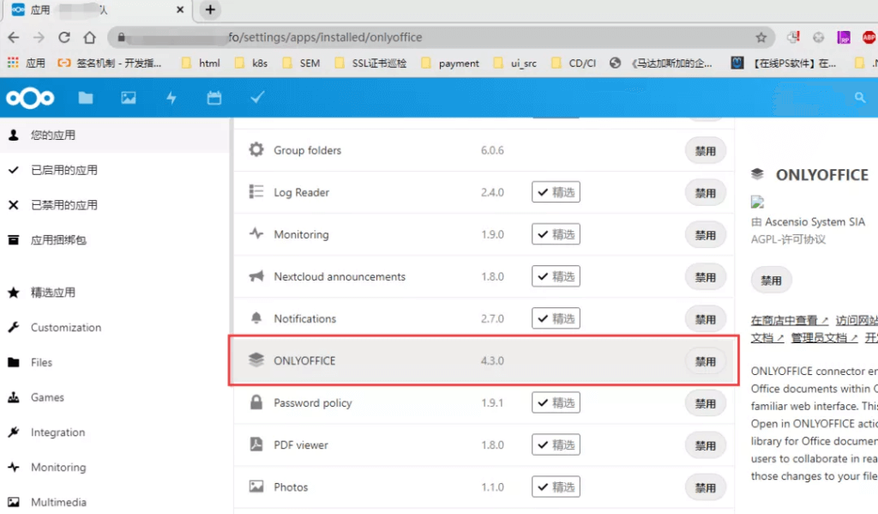Open the Multimedia category
Viewport: 878px width, 514px height.
coord(115,502)
